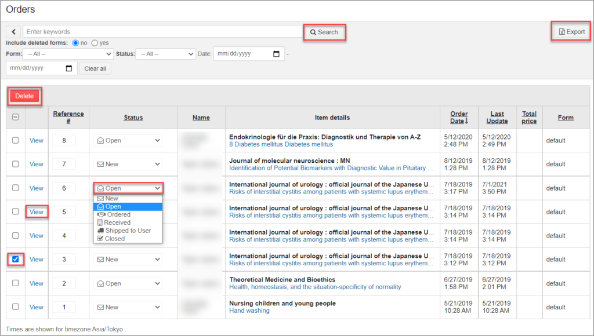View order with reference 5
Image resolution: width=594 pixels, height=336 pixels.
pos(37,212)
